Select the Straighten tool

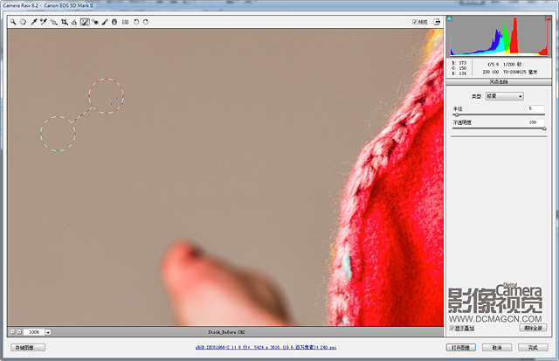click(74, 22)
